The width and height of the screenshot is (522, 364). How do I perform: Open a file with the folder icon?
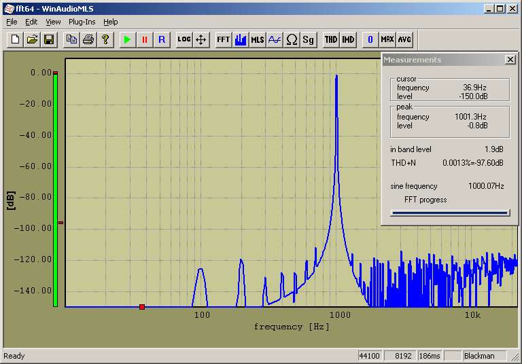tap(32, 39)
